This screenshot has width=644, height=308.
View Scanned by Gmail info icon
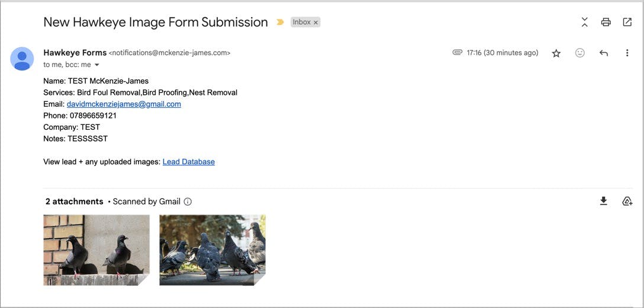tap(188, 201)
